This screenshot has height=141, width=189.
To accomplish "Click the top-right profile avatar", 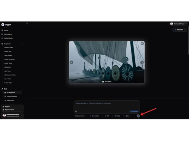I will pos(172,24).
